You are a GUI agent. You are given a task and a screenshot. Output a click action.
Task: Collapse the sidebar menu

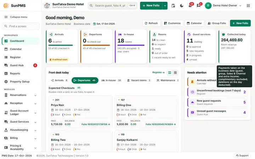[16, 17]
